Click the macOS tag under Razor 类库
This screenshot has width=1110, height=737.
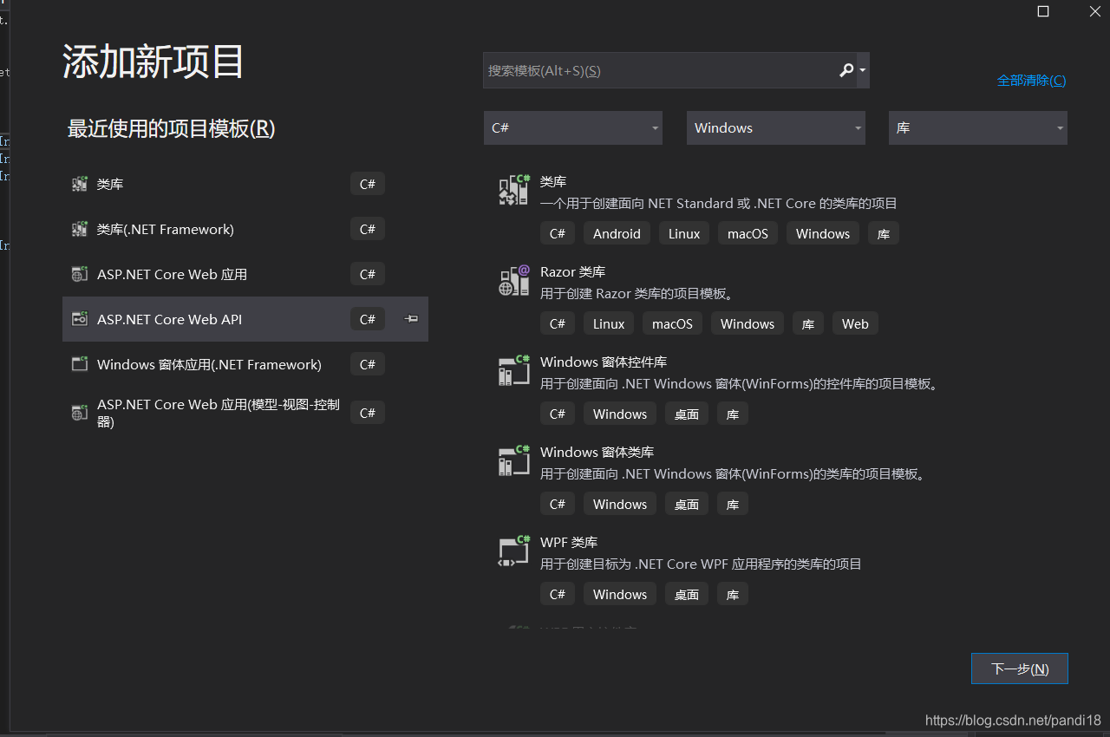point(672,323)
